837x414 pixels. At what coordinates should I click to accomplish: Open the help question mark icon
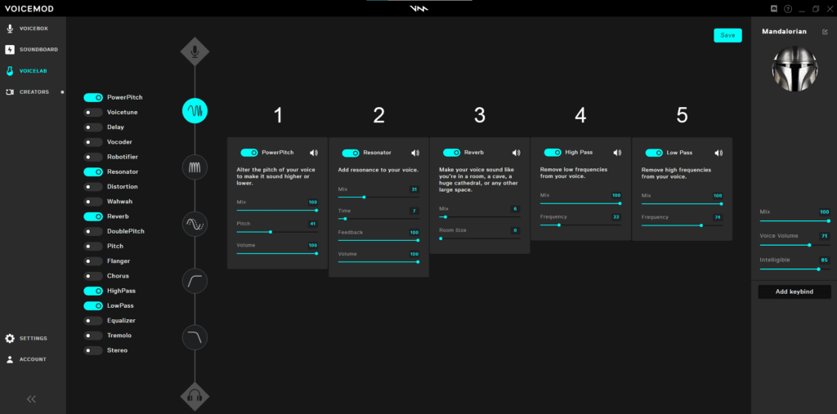click(788, 8)
